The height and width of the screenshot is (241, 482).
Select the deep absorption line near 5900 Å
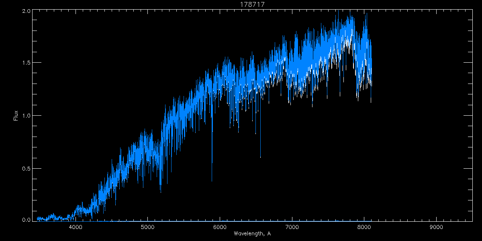pos(212,169)
